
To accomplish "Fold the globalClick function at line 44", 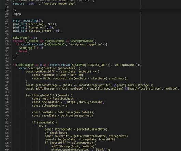I will (10, 95).
